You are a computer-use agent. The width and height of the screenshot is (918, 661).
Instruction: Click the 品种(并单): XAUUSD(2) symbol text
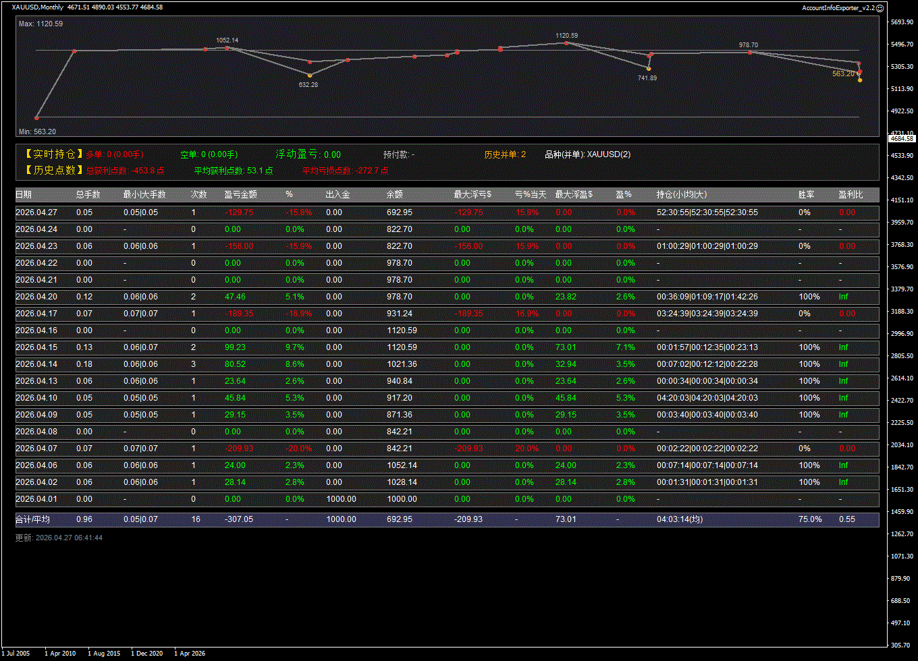587,154
